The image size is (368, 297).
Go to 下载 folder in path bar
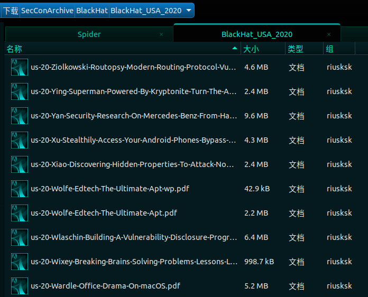coord(11,11)
